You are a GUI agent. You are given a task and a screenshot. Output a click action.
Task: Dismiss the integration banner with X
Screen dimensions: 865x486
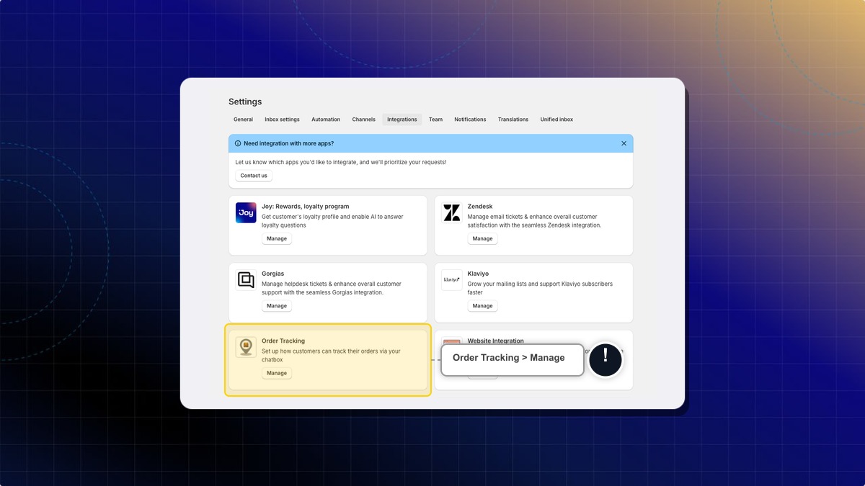[x=624, y=143]
